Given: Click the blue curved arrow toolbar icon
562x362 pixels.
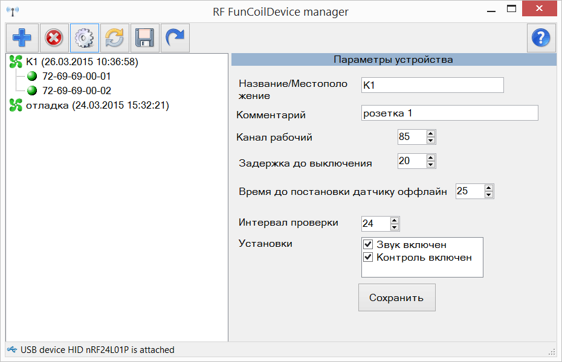Looking at the screenshot, I should 175,38.
